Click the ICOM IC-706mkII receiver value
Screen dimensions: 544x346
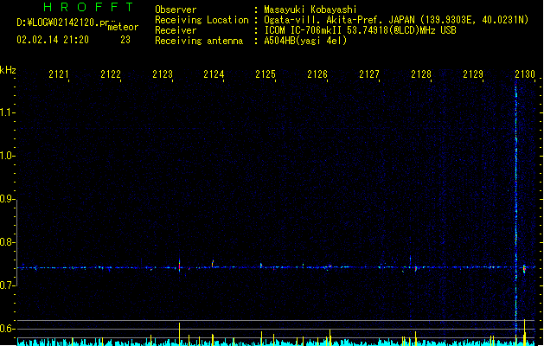pos(360,30)
